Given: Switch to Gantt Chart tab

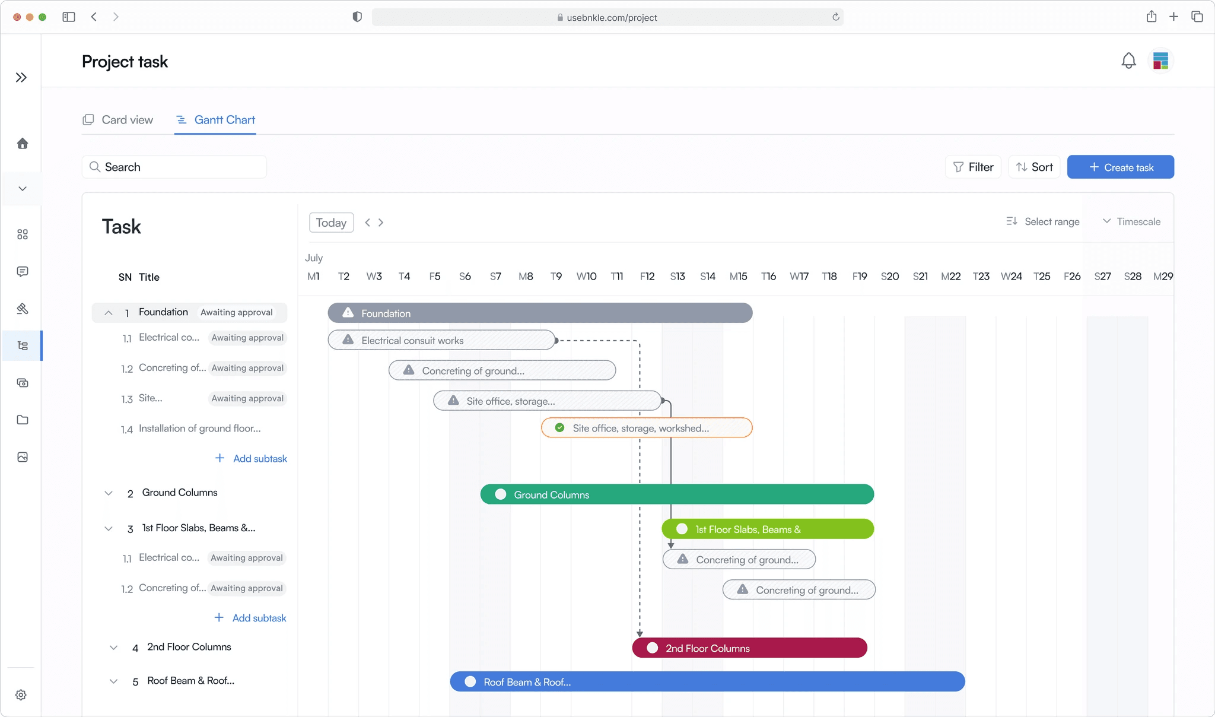Looking at the screenshot, I should click(x=215, y=120).
